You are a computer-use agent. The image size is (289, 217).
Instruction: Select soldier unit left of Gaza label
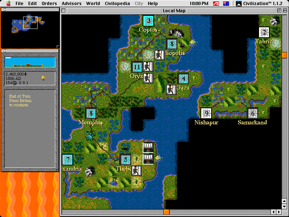pyautogui.click(x=171, y=90)
